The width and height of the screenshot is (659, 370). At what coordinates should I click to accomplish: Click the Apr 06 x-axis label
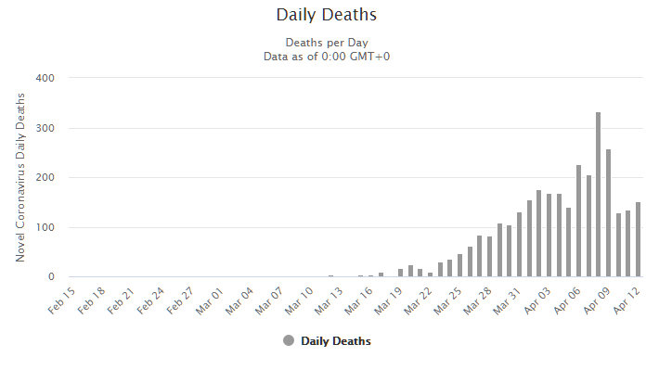click(567, 300)
